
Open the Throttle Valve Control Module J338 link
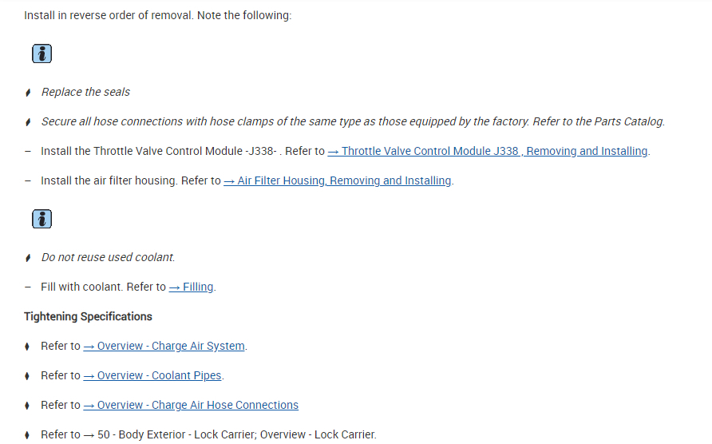tap(488, 151)
